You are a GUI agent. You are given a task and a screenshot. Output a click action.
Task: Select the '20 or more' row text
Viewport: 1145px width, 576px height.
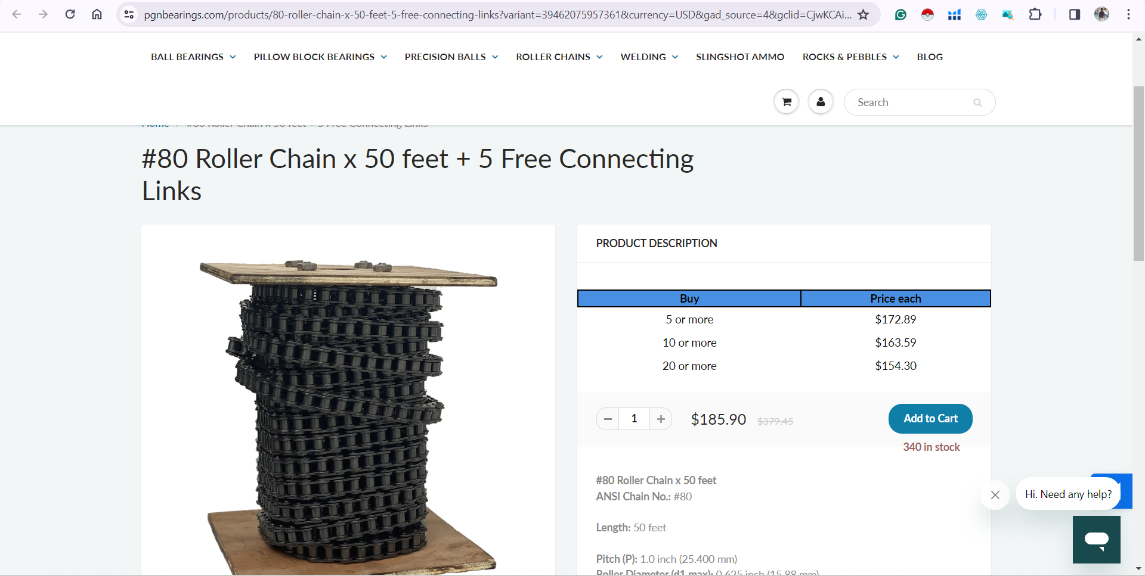(x=689, y=366)
